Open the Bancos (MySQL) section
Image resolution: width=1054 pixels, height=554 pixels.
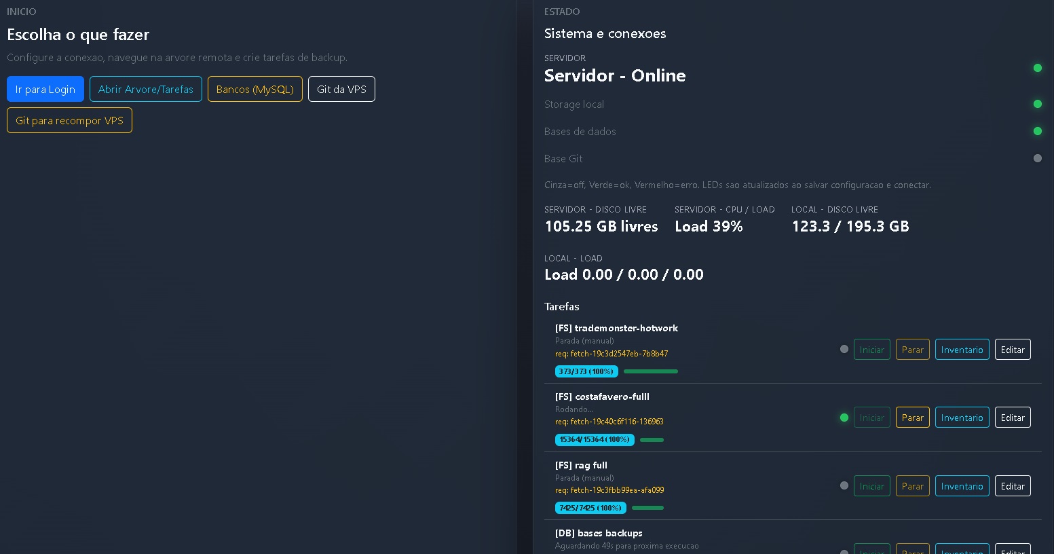point(255,89)
